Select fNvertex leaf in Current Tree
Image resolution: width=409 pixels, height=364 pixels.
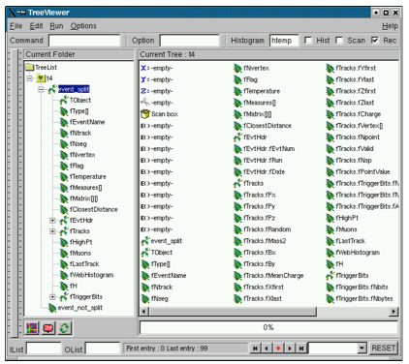tap(251, 68)
